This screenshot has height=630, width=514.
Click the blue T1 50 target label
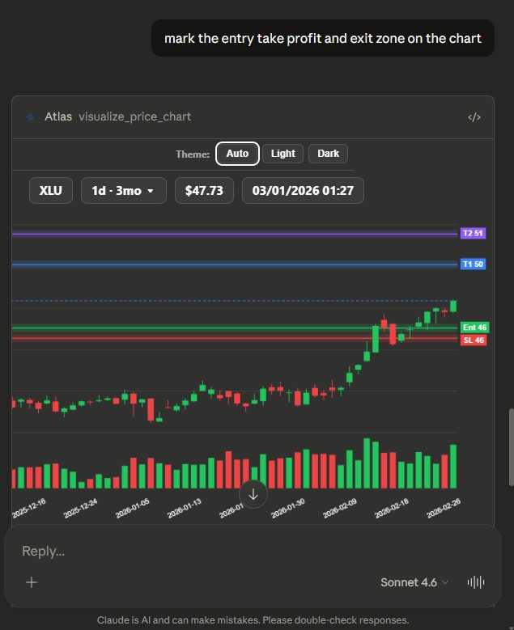472,264
